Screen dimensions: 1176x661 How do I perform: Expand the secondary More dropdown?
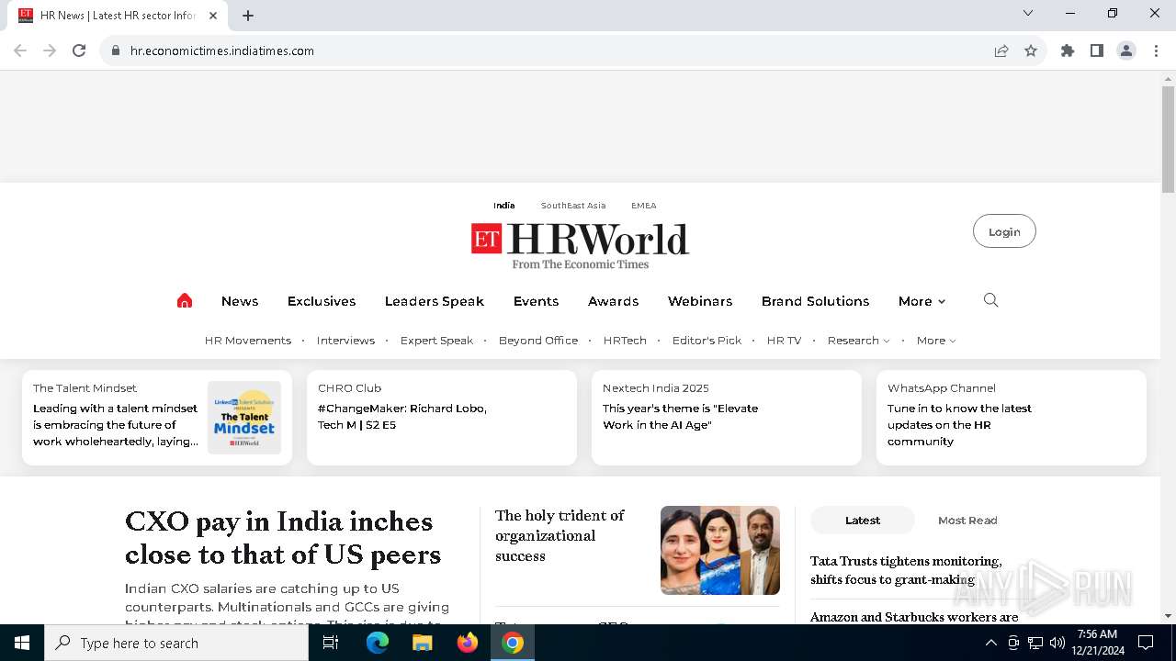(936, 341)
